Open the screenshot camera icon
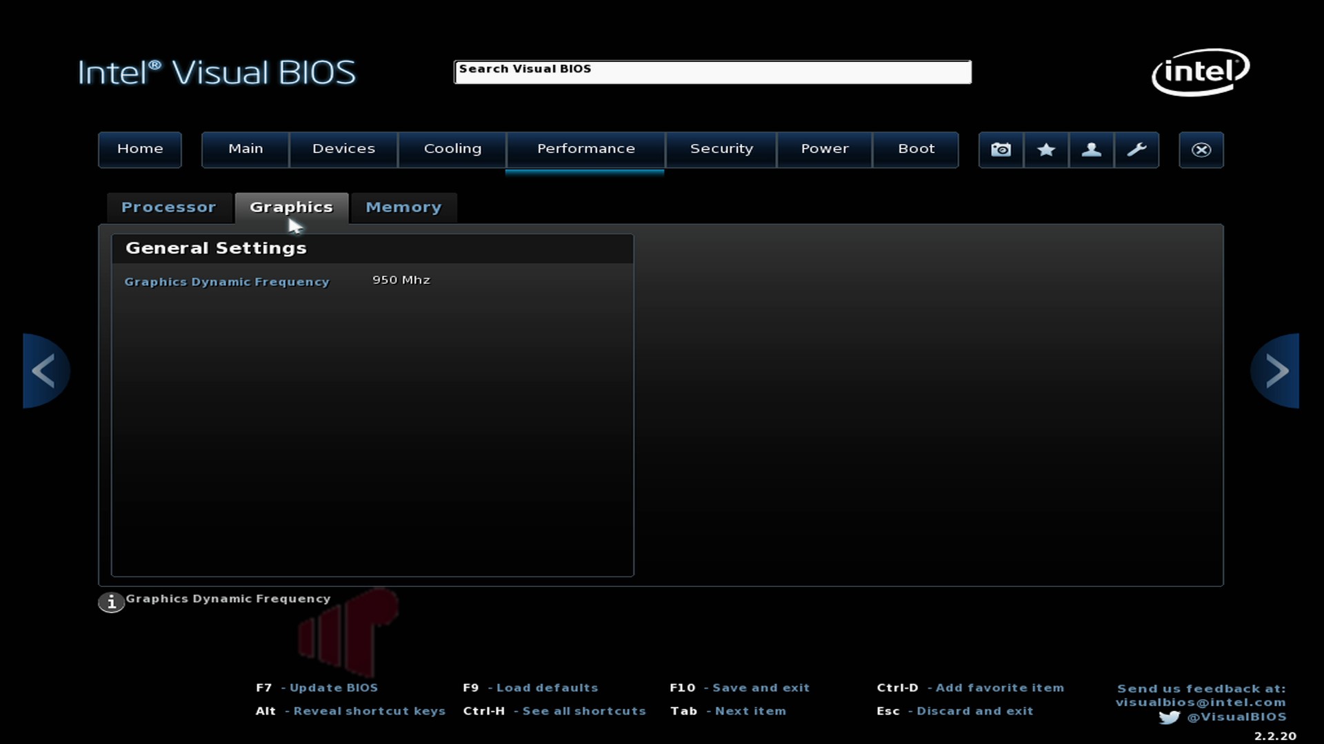 (x=1001, y=149)
